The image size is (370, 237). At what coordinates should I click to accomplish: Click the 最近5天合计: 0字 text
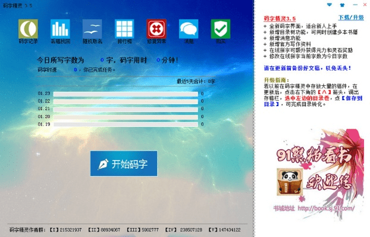[196, 82]
